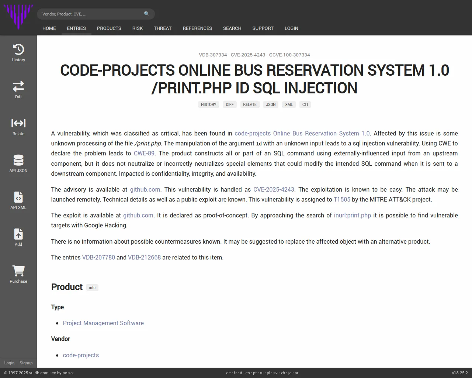This screenshot has width=472, height=378.
Task: Go to the HOME menu item
Action: pyautogui.click(x=49, y=28)
